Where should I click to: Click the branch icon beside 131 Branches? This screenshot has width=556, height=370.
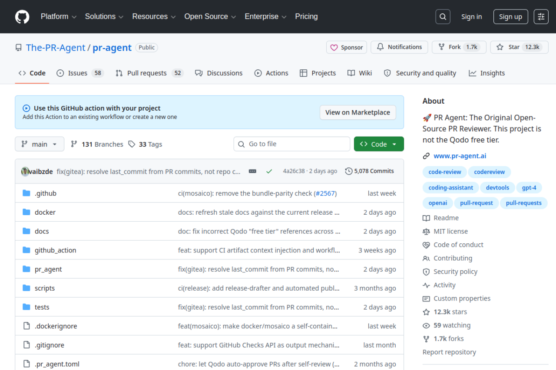pyautogui.click(x=74, y=144)
